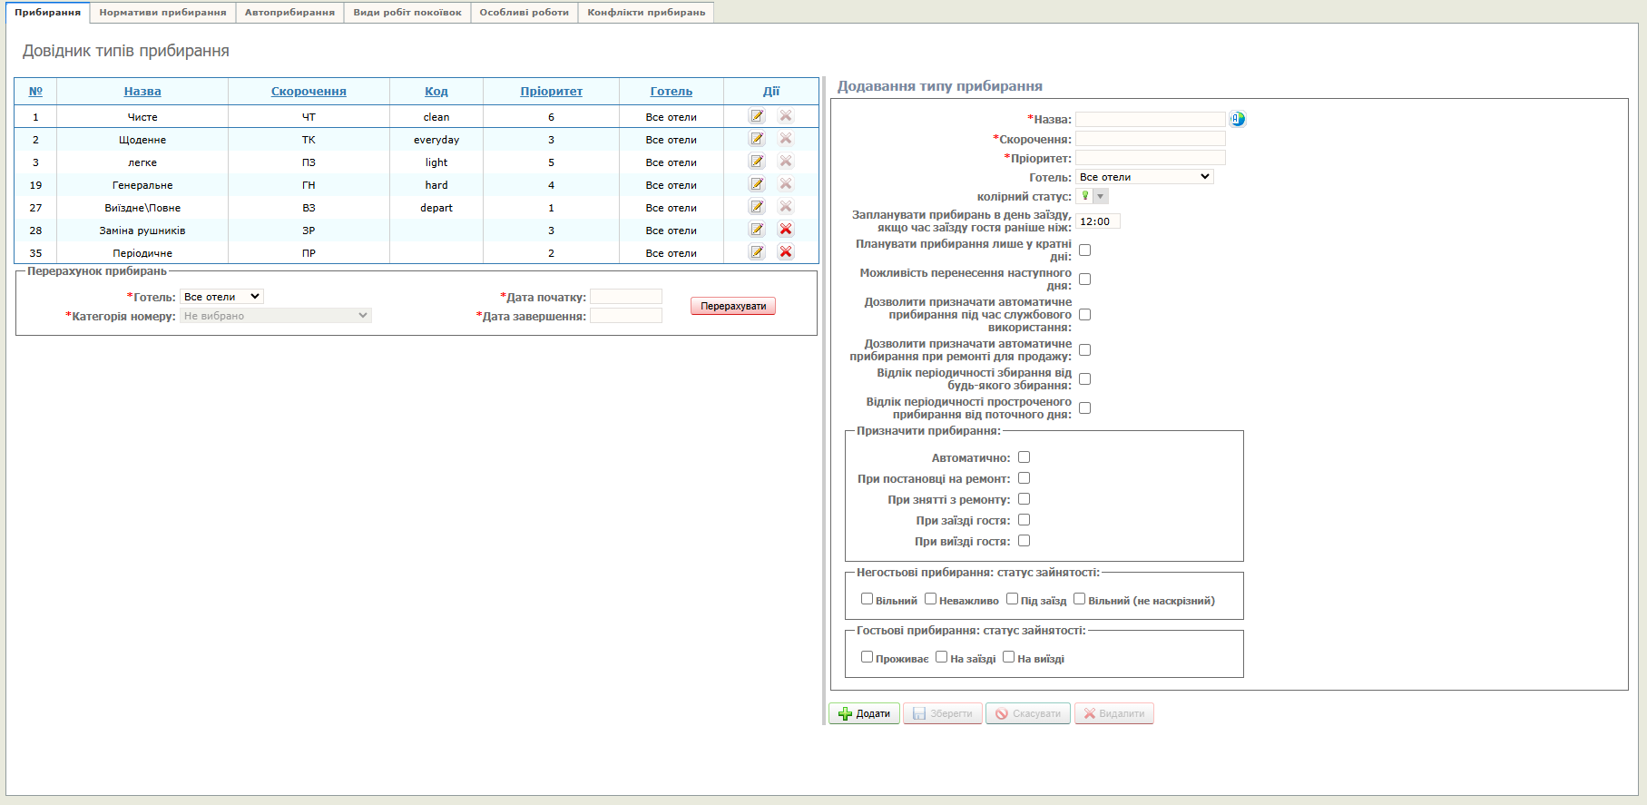Click the Додати button
Image resolution: width=1647 pixels, height=805 pixels.
[864, 713]
